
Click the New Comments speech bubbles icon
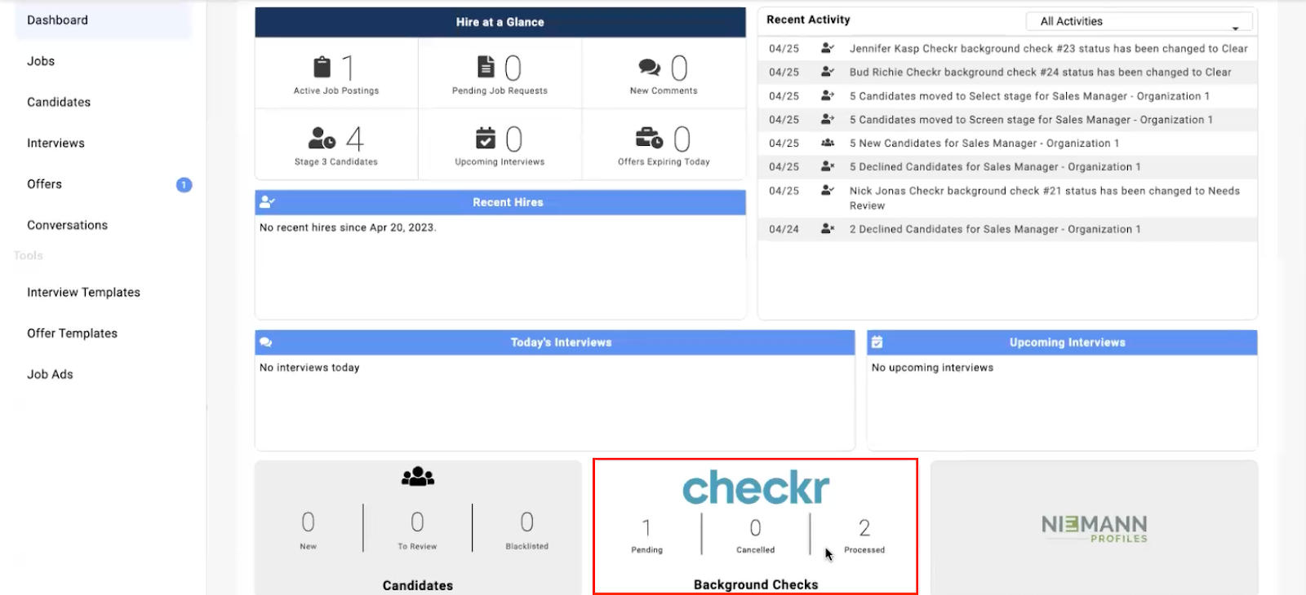tap(650, 67)
